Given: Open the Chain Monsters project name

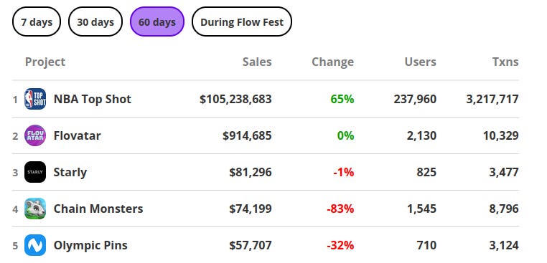Looking at the screenshot, I should pos(98,209).
